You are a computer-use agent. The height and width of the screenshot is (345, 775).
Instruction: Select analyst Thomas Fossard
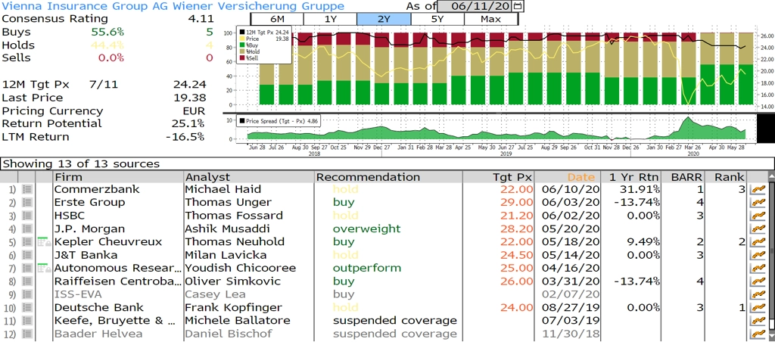pyautogui.click(x=234, y=216)
